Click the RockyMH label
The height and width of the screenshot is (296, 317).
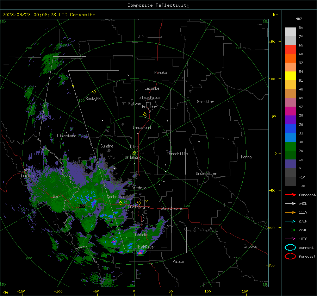pyautogui.click(x=93, y=99)
